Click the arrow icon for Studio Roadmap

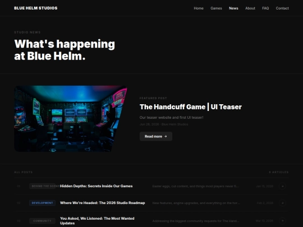282,203
